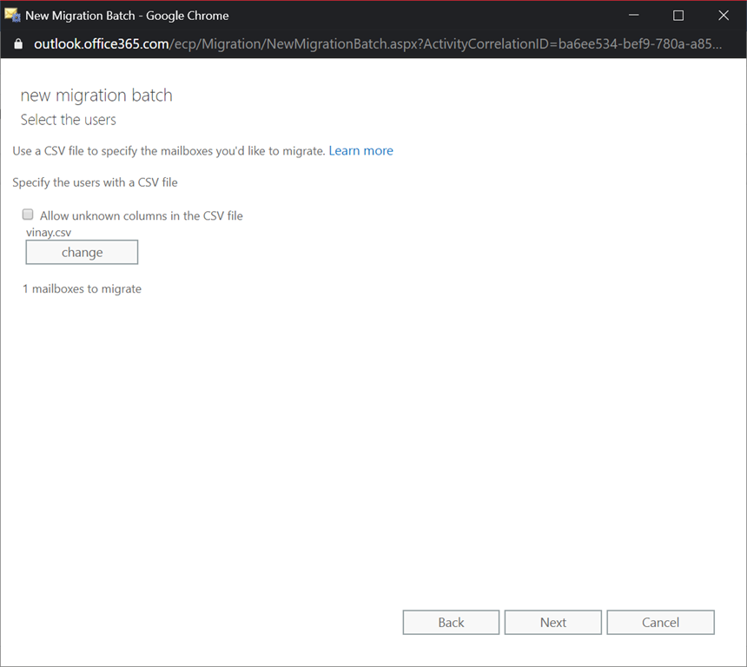
Task: Cancel the new migration batch wizard
Action: (x=660, y=622)
